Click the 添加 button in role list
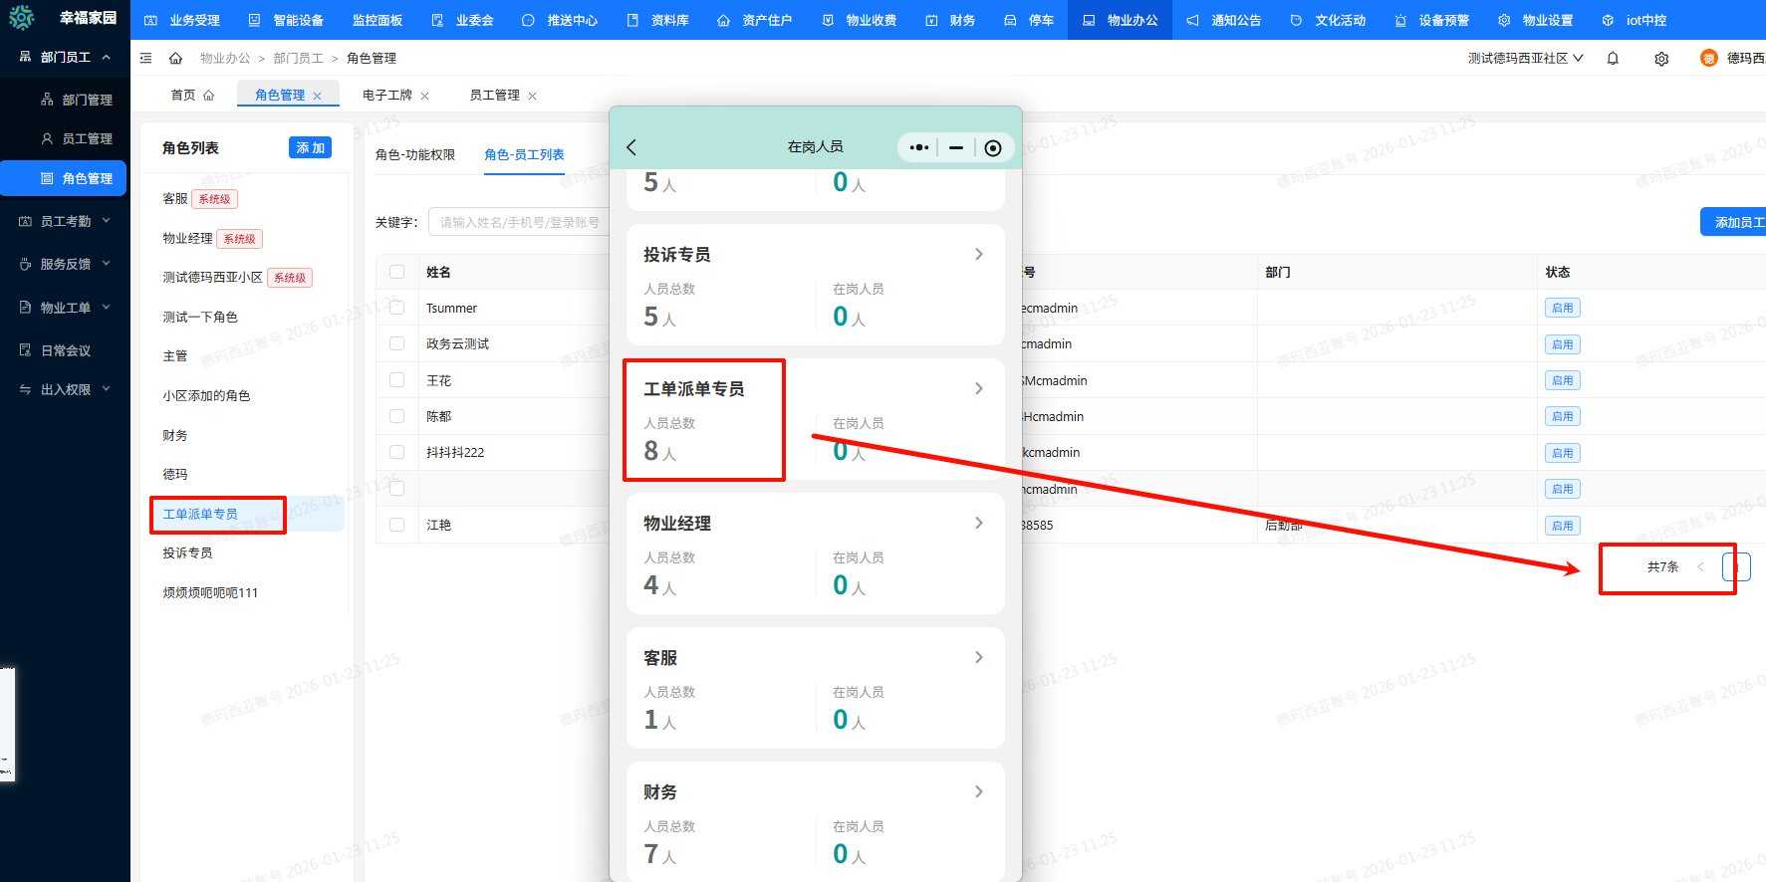 click(310, 148)
